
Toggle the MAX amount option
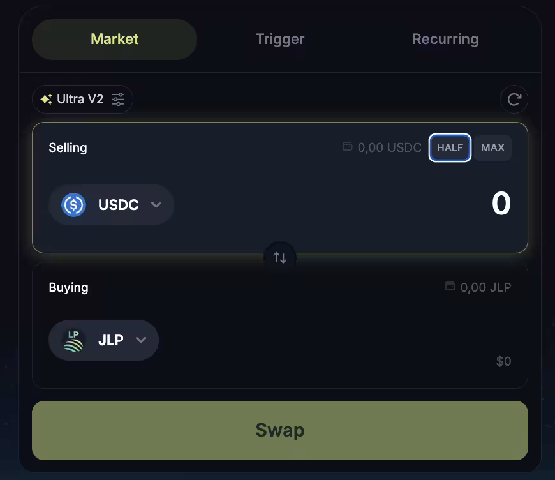492,147
